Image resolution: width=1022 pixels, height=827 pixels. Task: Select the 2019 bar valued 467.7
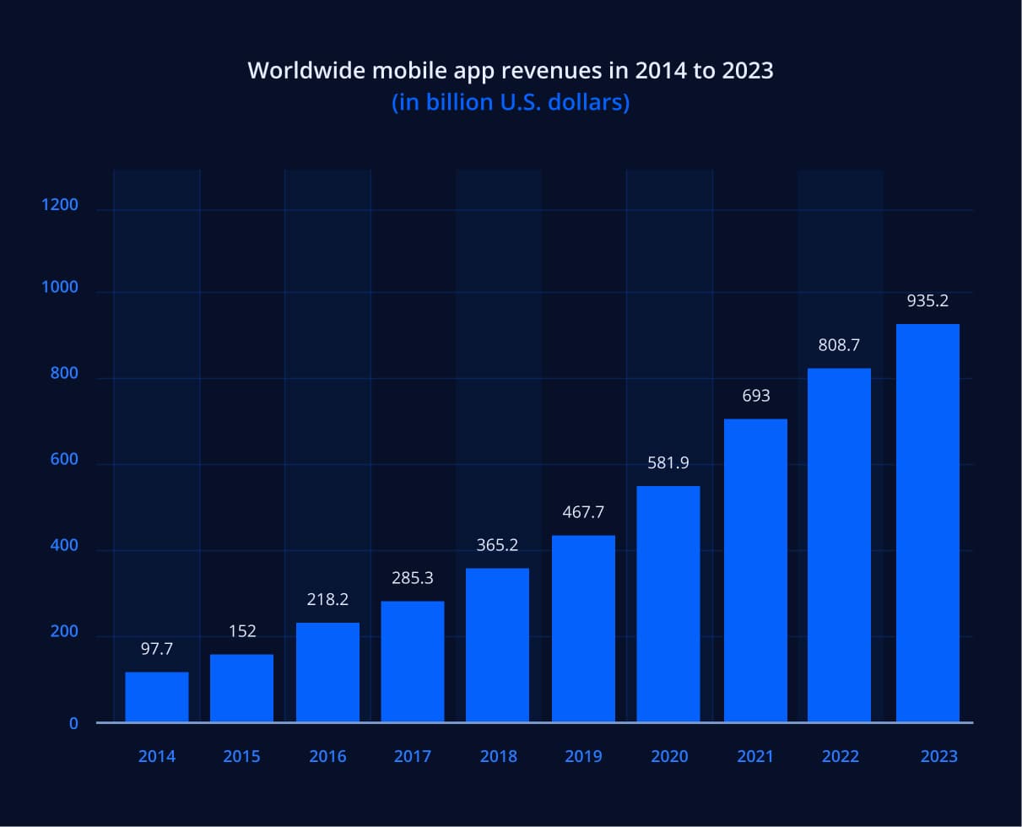(x=584, y=629)
